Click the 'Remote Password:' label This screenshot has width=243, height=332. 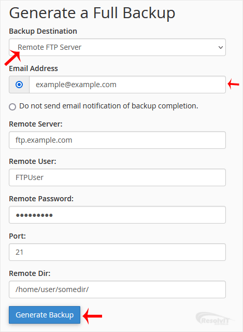point(41,199)
